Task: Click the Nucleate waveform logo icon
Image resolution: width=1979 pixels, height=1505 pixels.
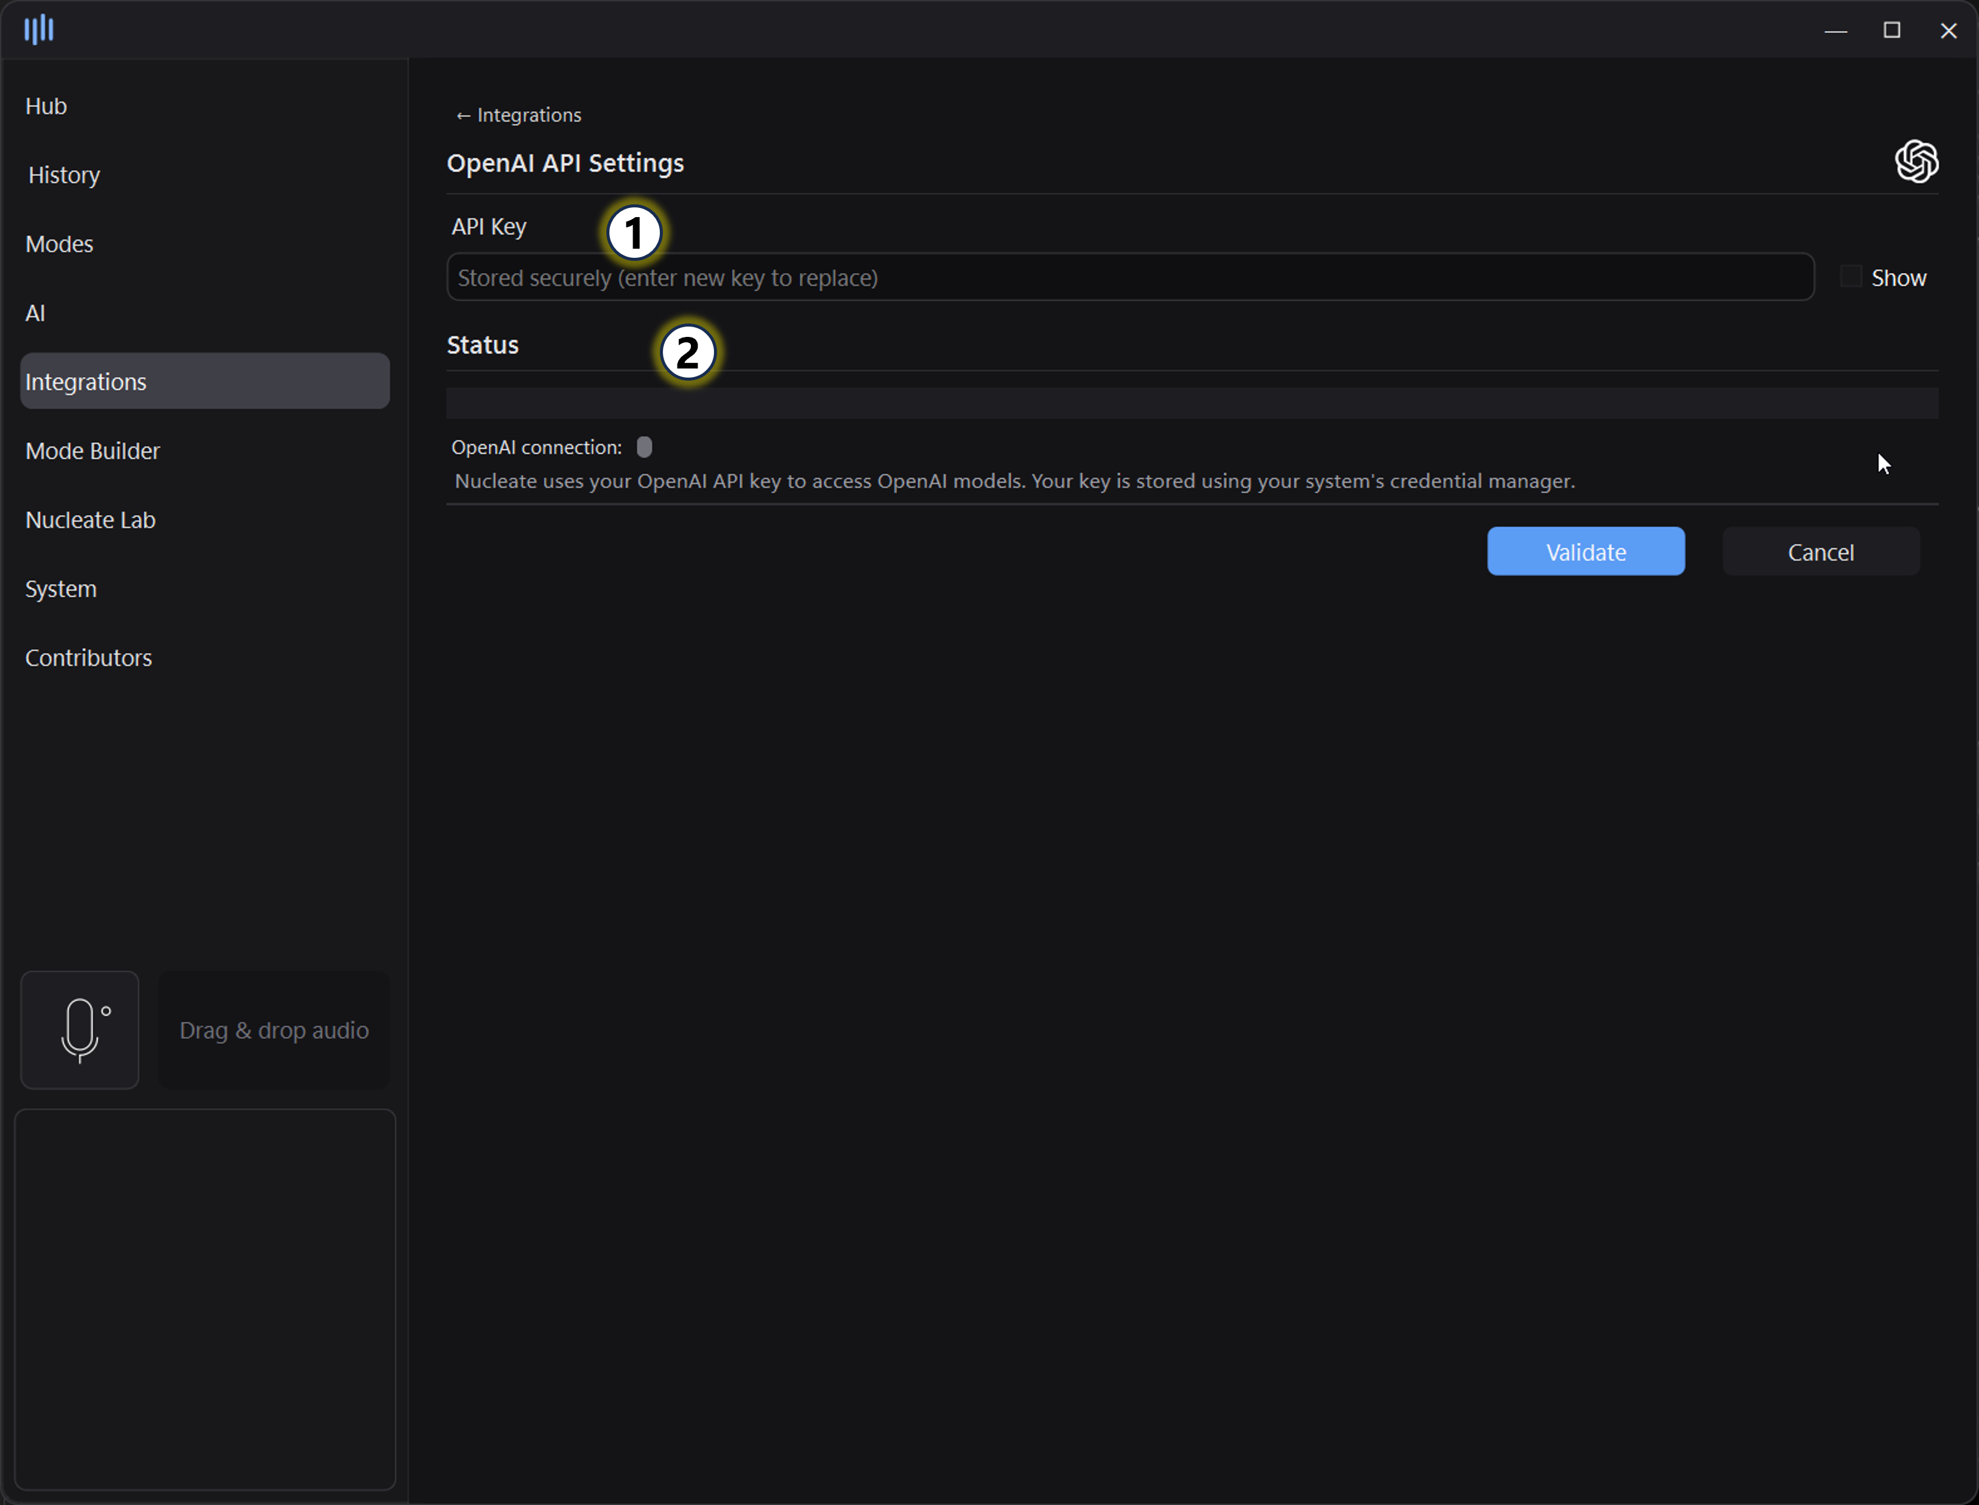Action: [x=38, y=30]
